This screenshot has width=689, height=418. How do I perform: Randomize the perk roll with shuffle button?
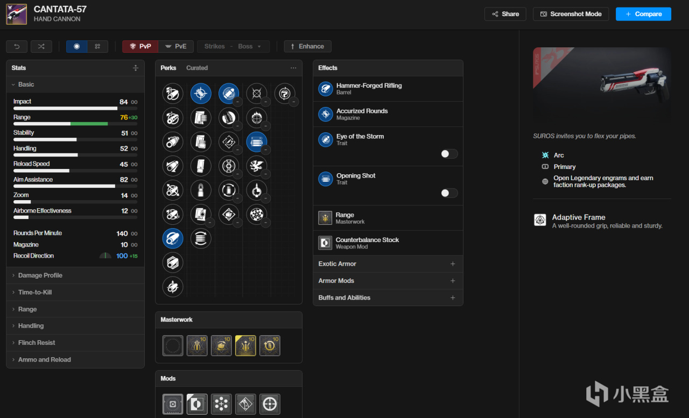[41, 46]
